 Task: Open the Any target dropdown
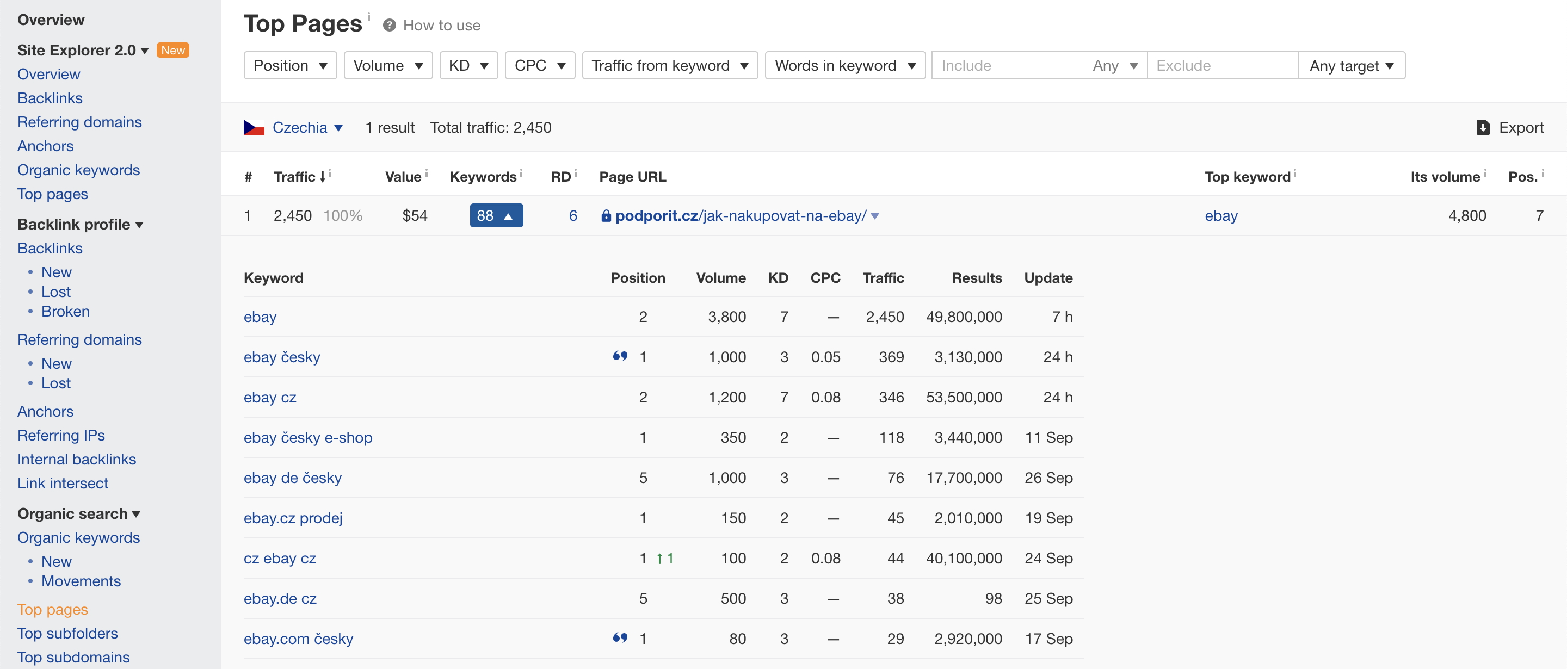1352,66
